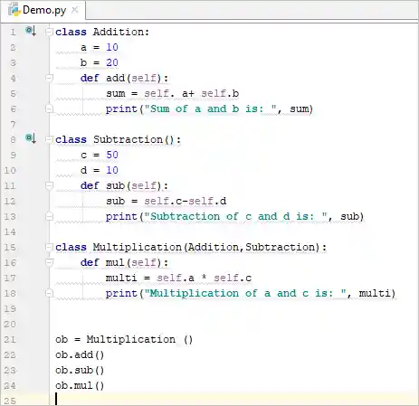Collapse the def add(self) fold marker
The width and height of the screenshot is (419, 406).
pyautogui.click(x=49, y=78)
